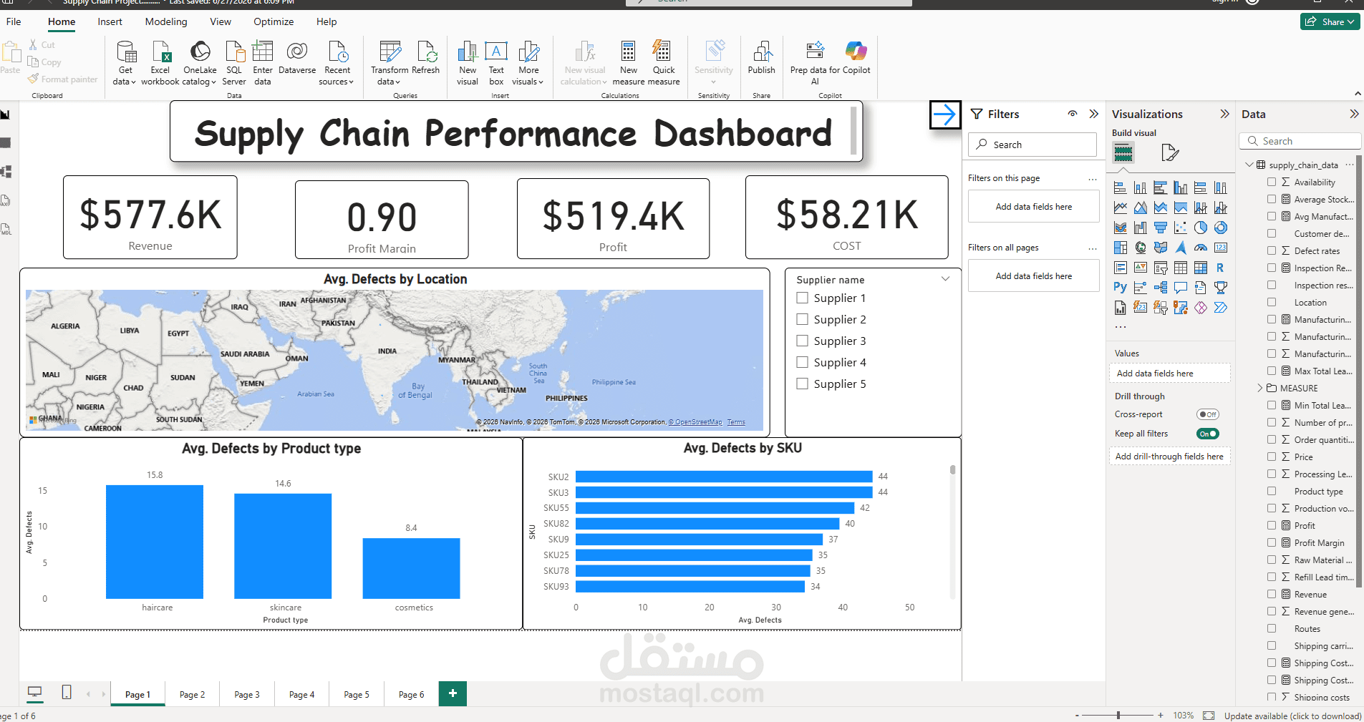Image resolution: width=1364 pixels, height=722 pixels.
Task: Check the Supplier 3 slicer box
Action: 803,341
